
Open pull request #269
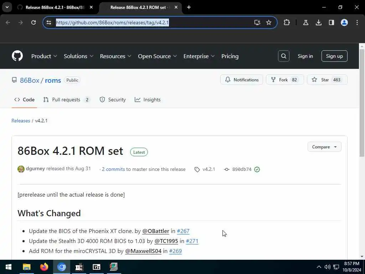point(175,251)
